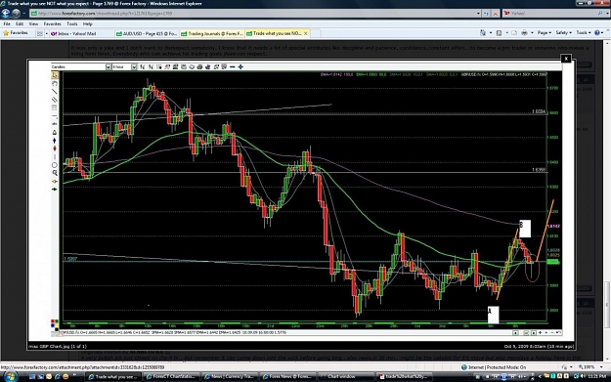The width and height of the screenshot is (611, 382).
Task: Click the chart zoom in plus icon
Action: pyautogui.click(x=240, y=67)
